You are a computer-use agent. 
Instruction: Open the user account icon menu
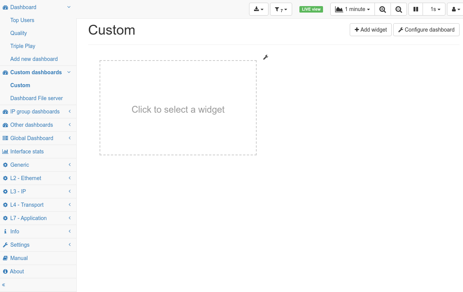coord(455,9)
